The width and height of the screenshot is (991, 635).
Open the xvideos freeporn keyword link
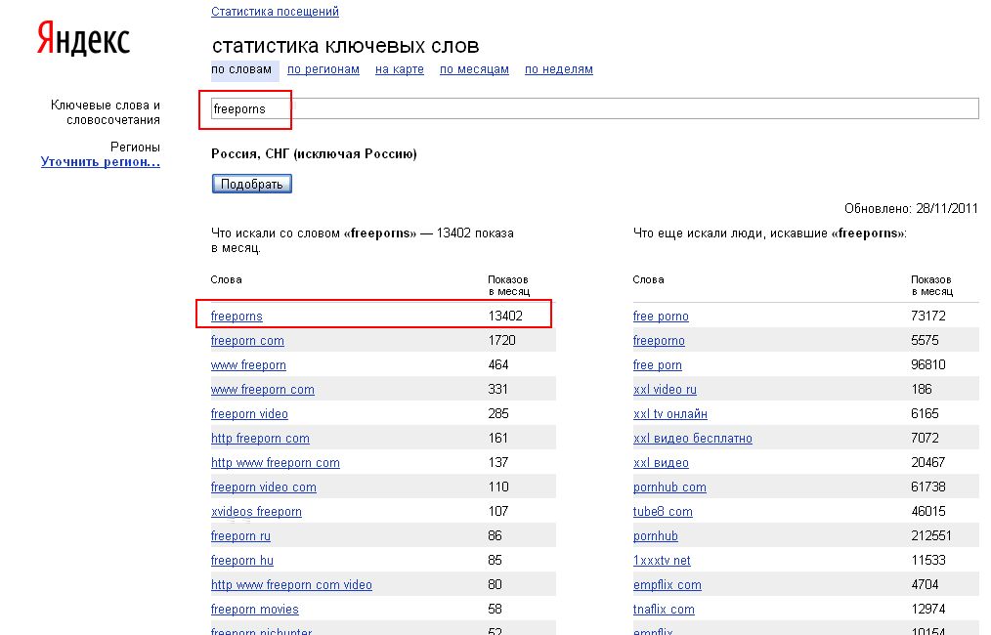point(257,512)
